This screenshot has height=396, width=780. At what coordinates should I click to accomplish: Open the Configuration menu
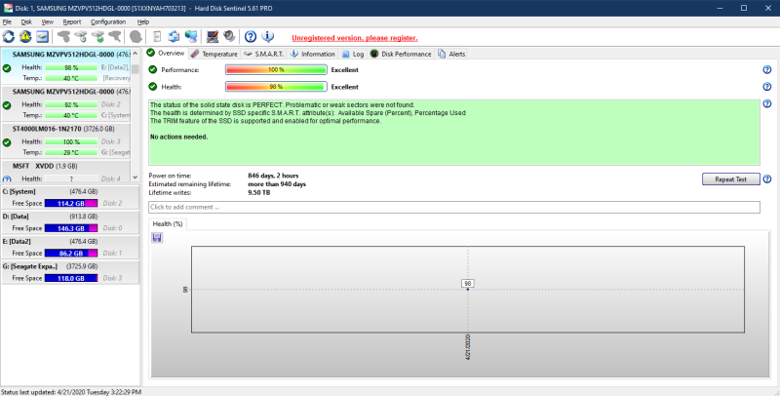pyautogui.click(x=108, y=21)
